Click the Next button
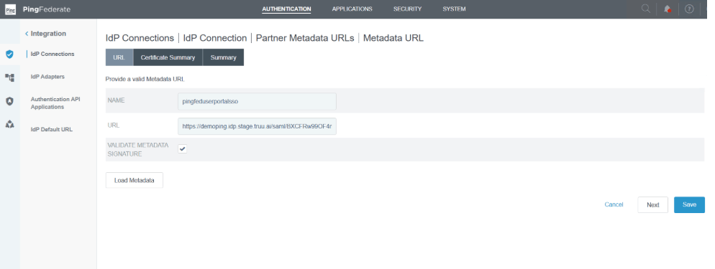 652,205
